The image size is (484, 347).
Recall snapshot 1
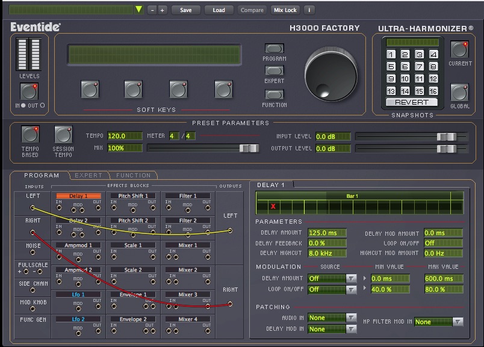point(391,55)
